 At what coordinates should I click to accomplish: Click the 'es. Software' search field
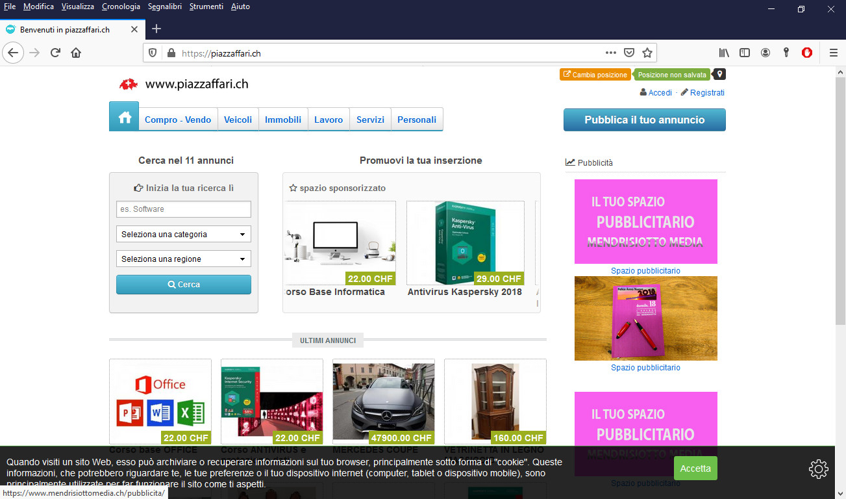(x=183, y=209)
